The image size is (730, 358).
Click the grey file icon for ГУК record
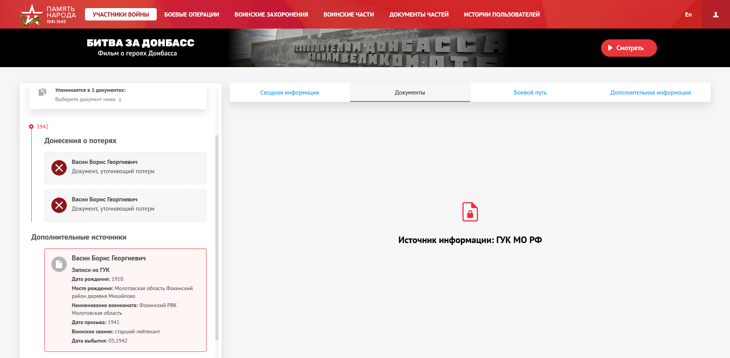point(59,264)
